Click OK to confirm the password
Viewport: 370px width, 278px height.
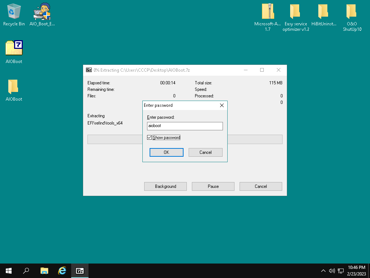166,152
